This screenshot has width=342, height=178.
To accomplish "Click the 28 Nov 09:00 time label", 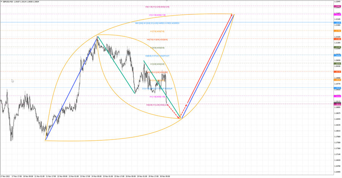I will pyautogui.click(x=130, y=176).
